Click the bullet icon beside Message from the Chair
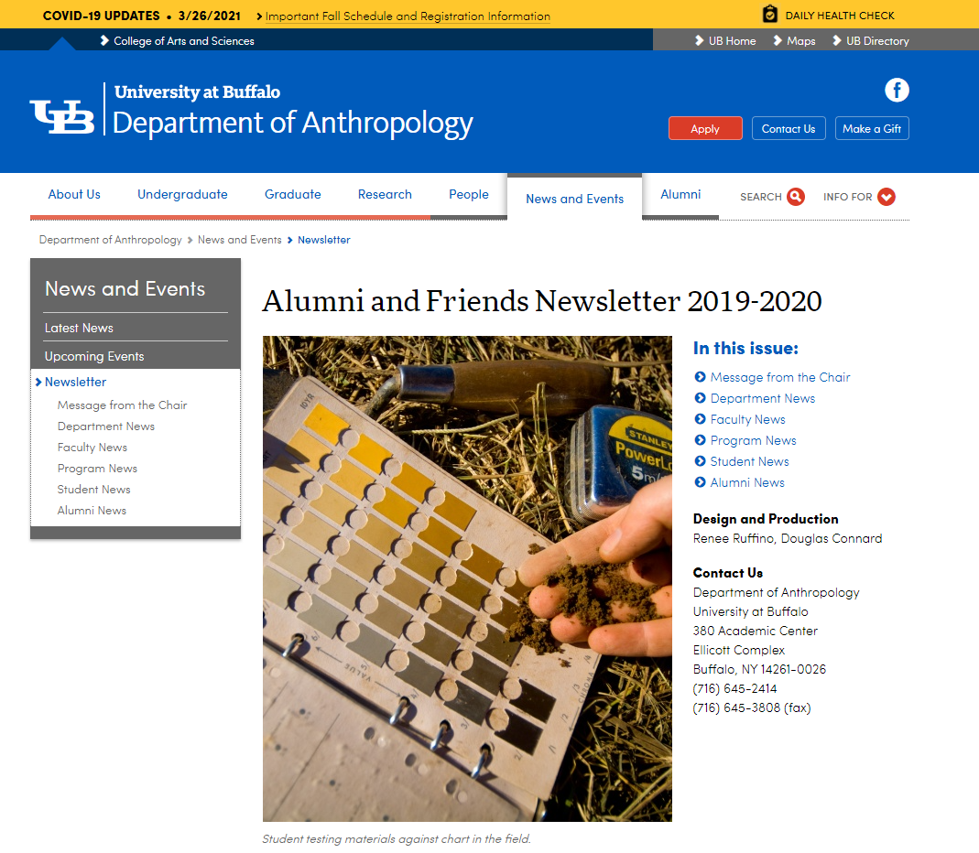Viewport: 979px width, 853px height. coord(700,377)
